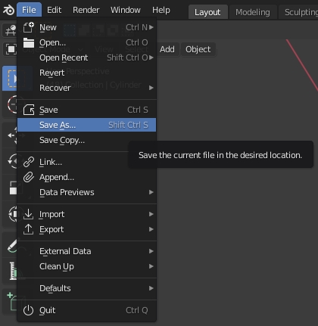
Task: Expand the External Data submenu arrow
Action: pyautogui.click(x=151, y=251)
